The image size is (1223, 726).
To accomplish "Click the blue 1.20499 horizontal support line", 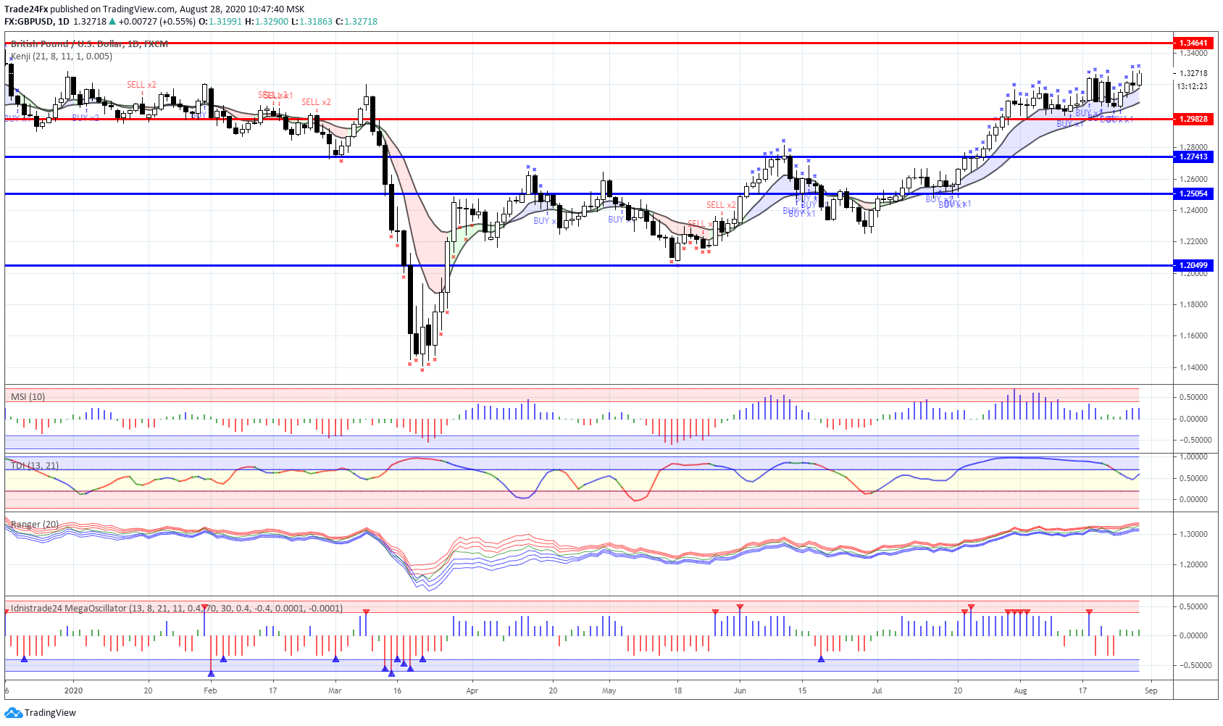I will point(588,265).
